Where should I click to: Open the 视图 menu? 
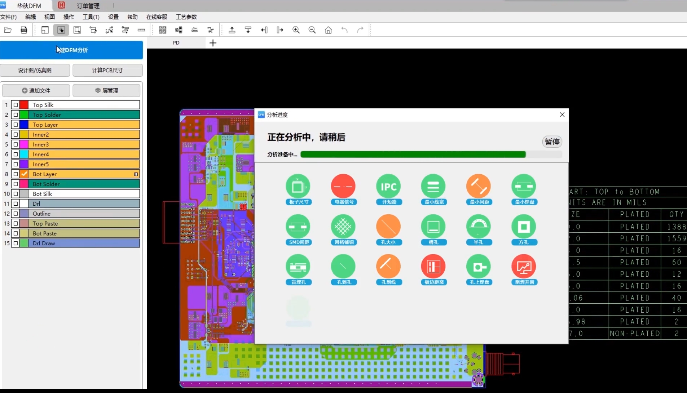pos(49,17)
